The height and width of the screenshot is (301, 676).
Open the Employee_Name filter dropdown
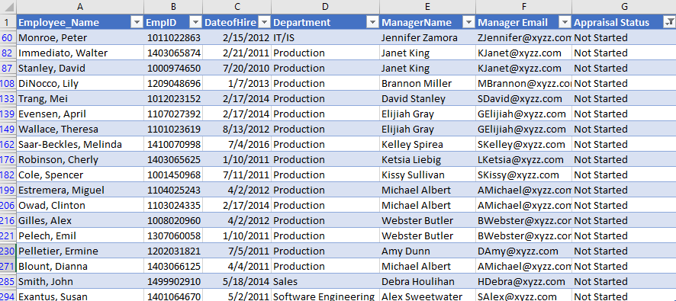(x=137, y=23)
